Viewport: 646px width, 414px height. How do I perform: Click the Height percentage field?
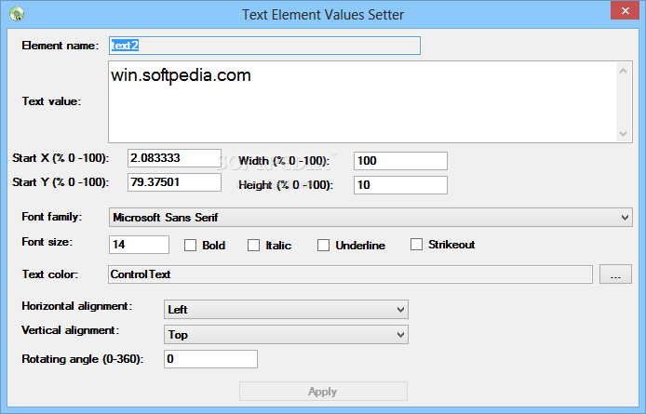[x=400, y=185]
